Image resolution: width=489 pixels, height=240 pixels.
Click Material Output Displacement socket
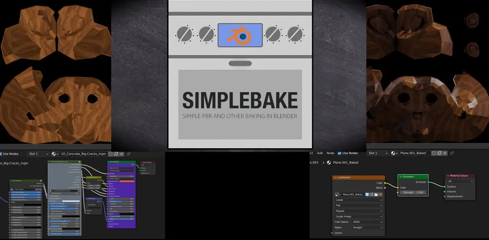pyautogui.click(x=444, y=196)
